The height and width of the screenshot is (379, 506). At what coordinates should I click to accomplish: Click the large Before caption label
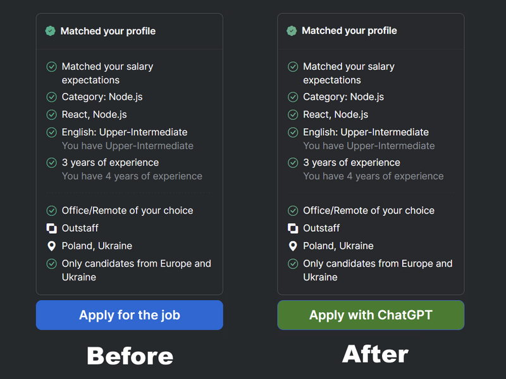(130, 356)
